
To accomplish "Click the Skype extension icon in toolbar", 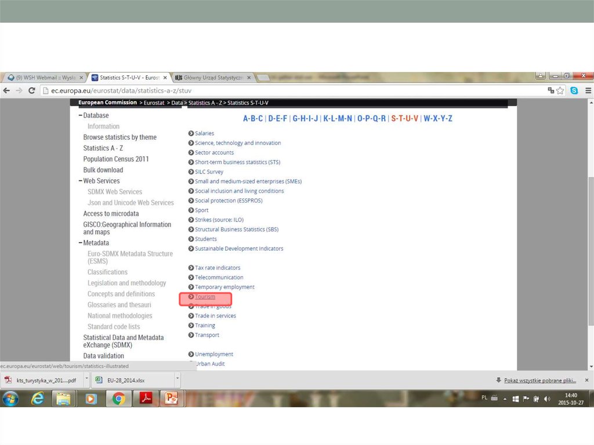I will click(x=574, y=91).
